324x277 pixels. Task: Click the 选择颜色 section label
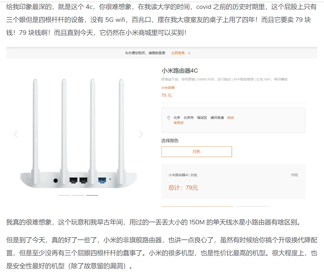pyautogui.click(x=170, y=141)
